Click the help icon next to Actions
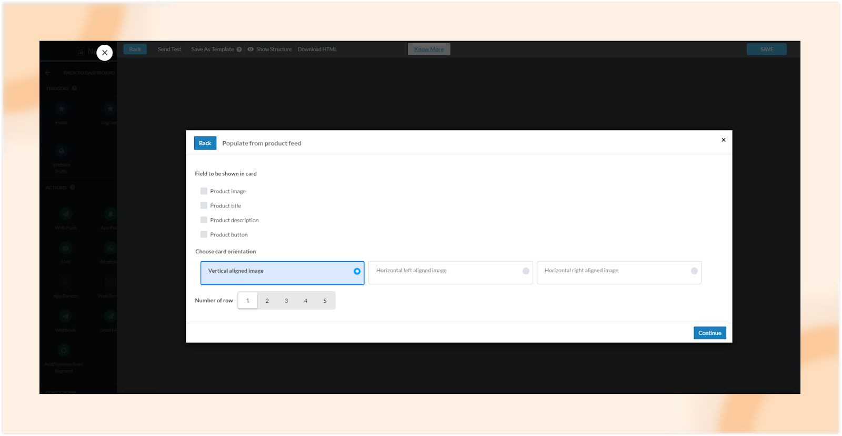The width and height of the screenshot is (842, 436). click(x=72, y=187)
